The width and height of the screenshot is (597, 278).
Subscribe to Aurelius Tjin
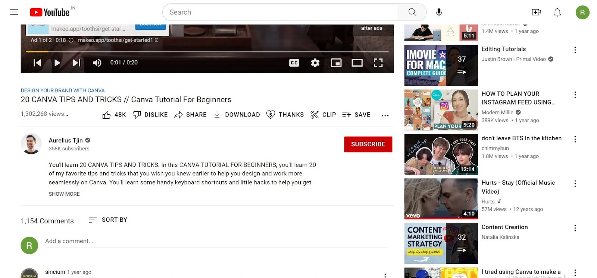[x=368, y=144]
